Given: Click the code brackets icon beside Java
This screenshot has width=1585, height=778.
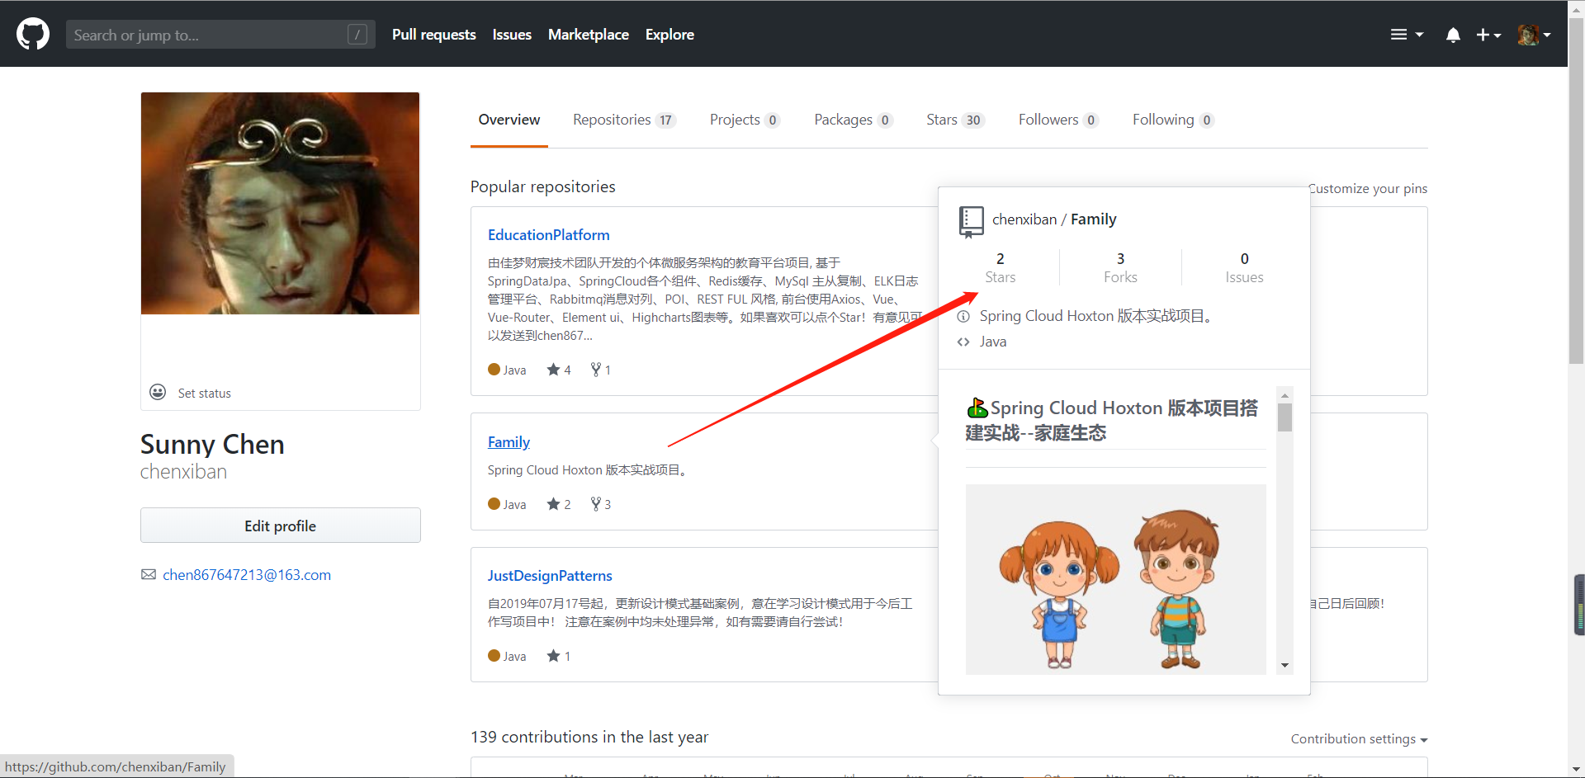Looking at the screenshot, I should (963, 342).
